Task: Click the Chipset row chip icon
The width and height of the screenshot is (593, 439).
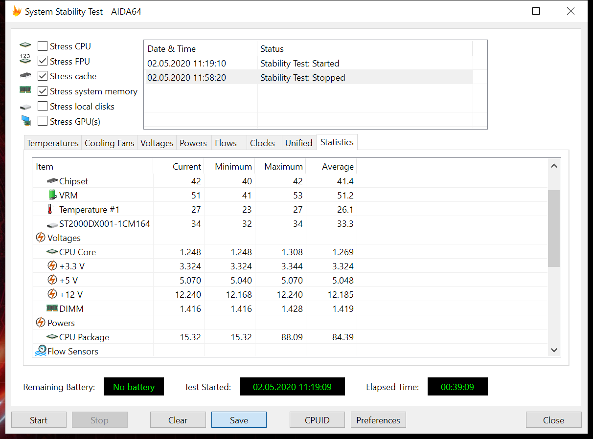Action: click(52, 181)
